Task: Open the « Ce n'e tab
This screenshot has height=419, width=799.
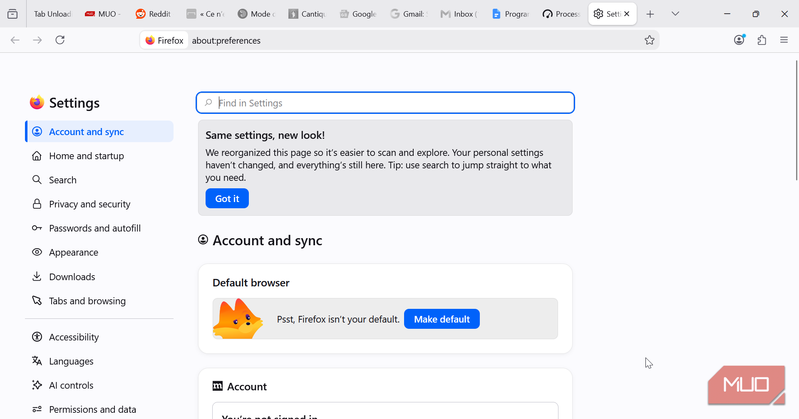Action: (x=206, y=14)
